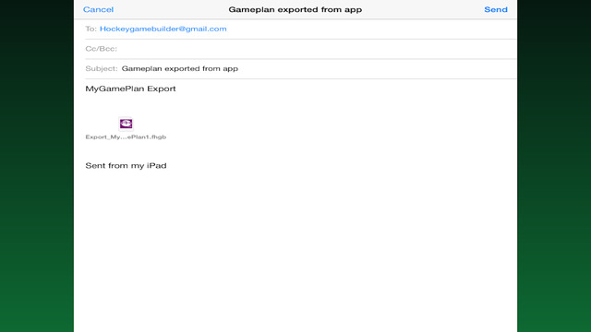
Task: Select the Hockeygamebuilder@gmail.com recipient
Action: [163, 29]
